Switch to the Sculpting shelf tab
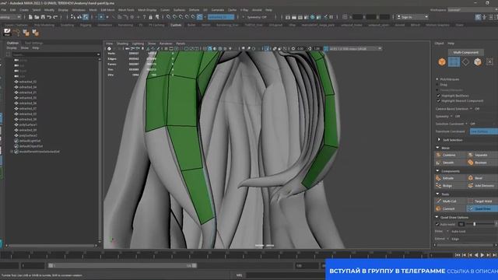This screenshot has height=280, width=498. coord(67,25)
